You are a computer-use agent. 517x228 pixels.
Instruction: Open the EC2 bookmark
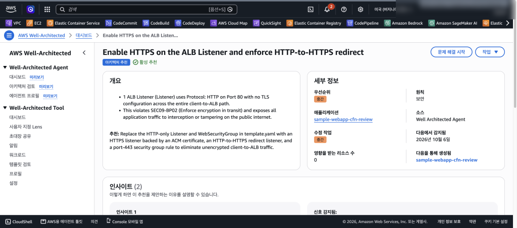[x=34, y=23]
